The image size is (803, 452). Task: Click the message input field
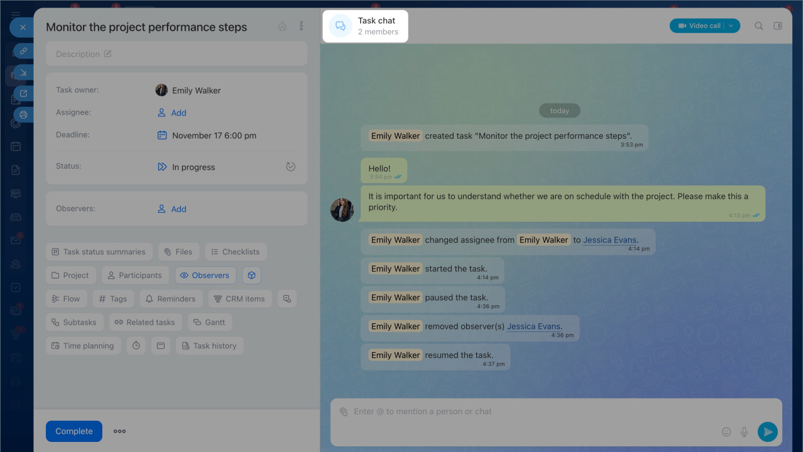click(x=527, y=412)
